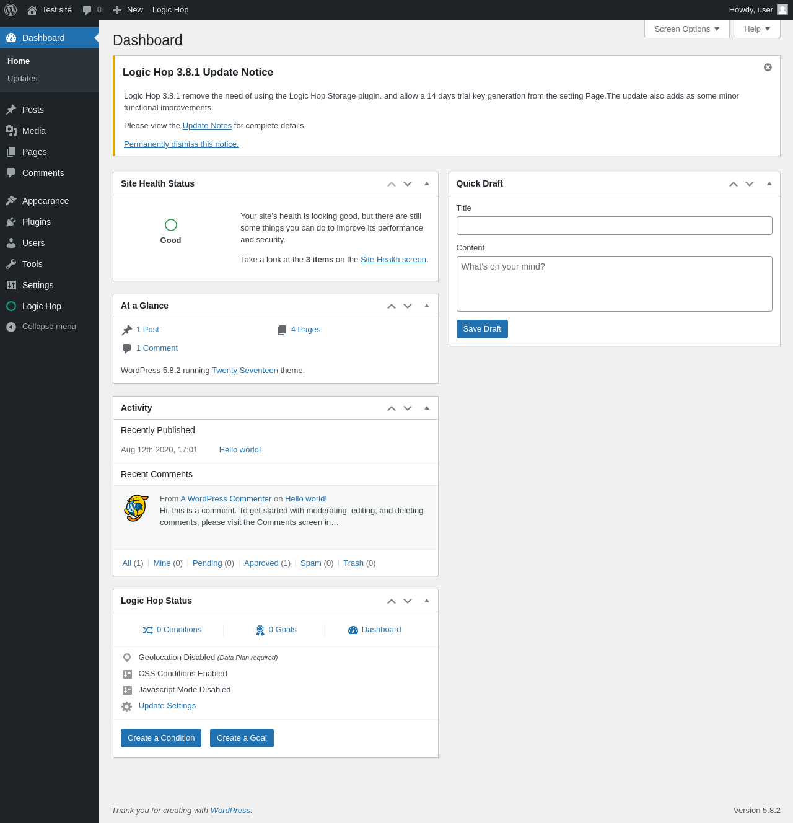This screenshot has width=793, height=823.
Task: Open the Screen Options dropdown
Action: pos(687,29)
